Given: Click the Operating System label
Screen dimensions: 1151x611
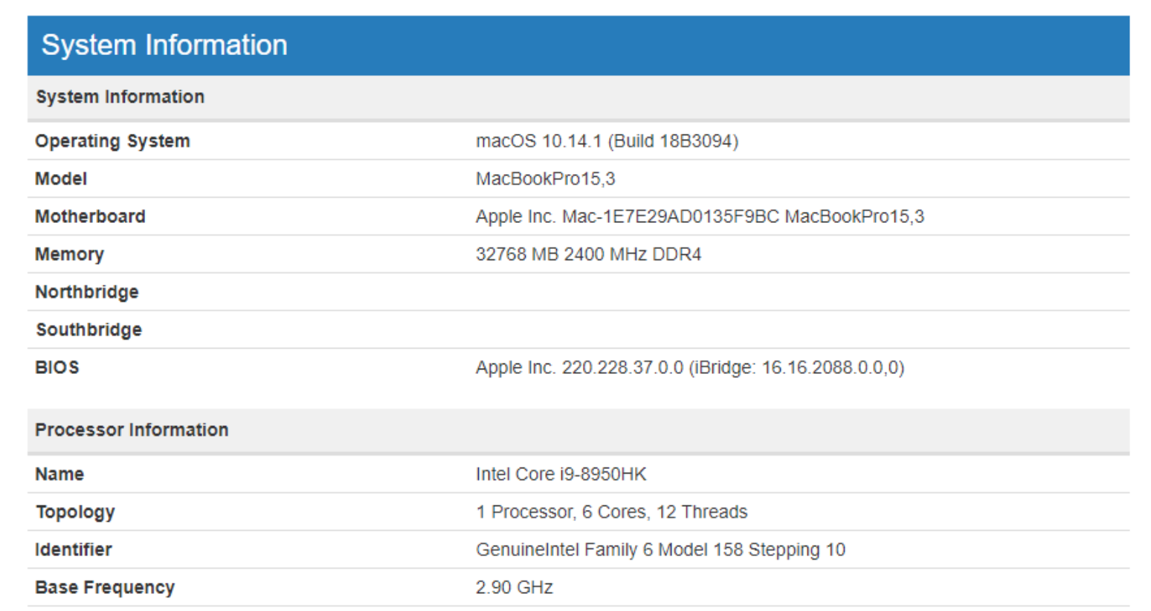Looking at the screenshot, I should tap(112, 141).
